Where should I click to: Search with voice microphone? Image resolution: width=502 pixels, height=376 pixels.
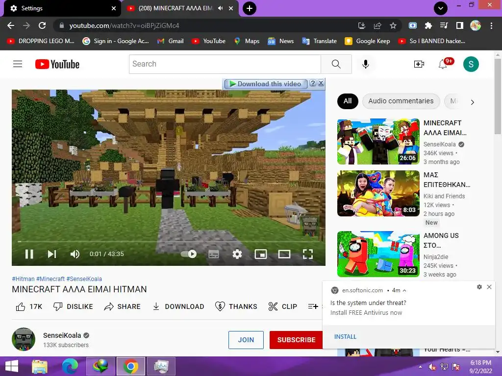click(365, 64)
